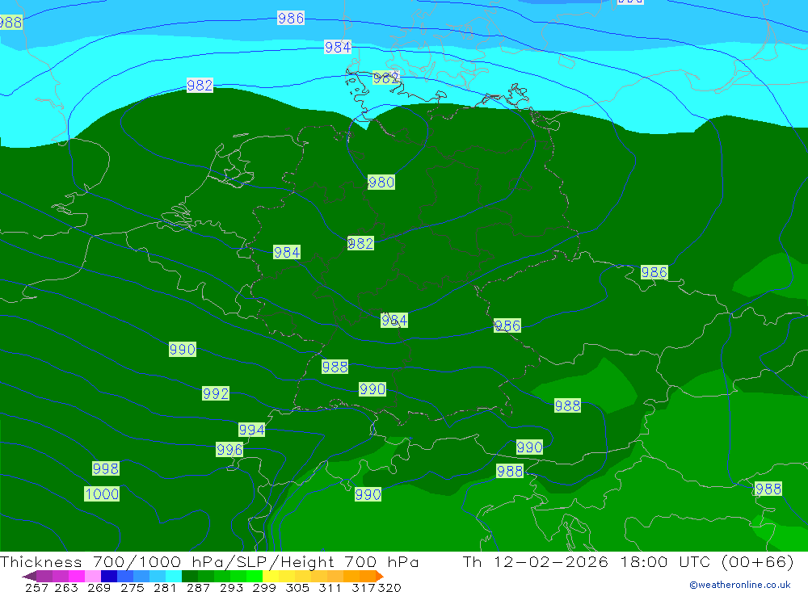The height and width of the screenshot is (592, 808).
Task: Click the purple left arrow of legend
Action: coord(29,577)
